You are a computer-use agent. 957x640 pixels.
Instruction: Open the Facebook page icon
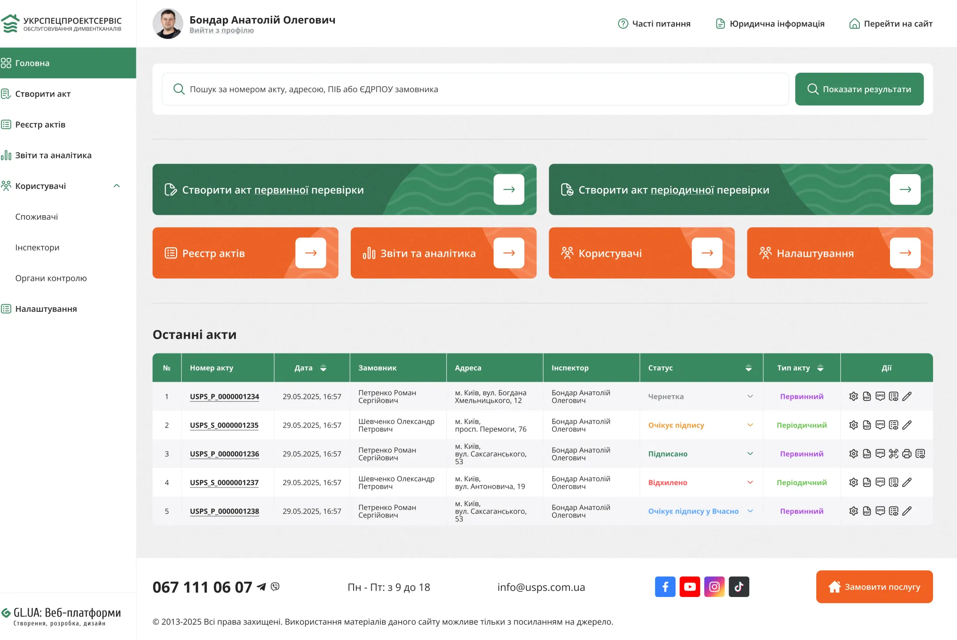pos(665,587)
